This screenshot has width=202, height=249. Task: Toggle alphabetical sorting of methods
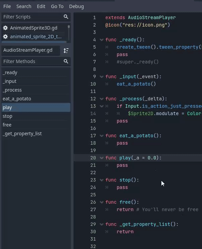pyautogui.click(x=66, y=50)
